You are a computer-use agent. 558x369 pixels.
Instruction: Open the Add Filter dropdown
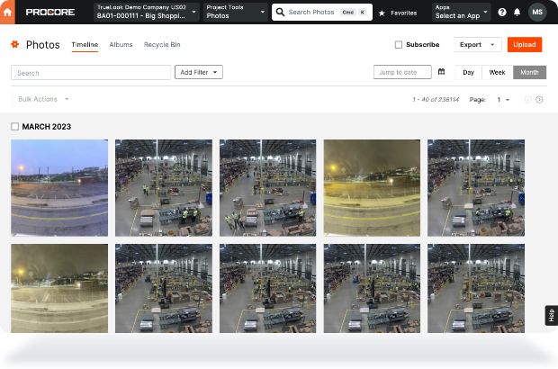[x=199, y=72]
